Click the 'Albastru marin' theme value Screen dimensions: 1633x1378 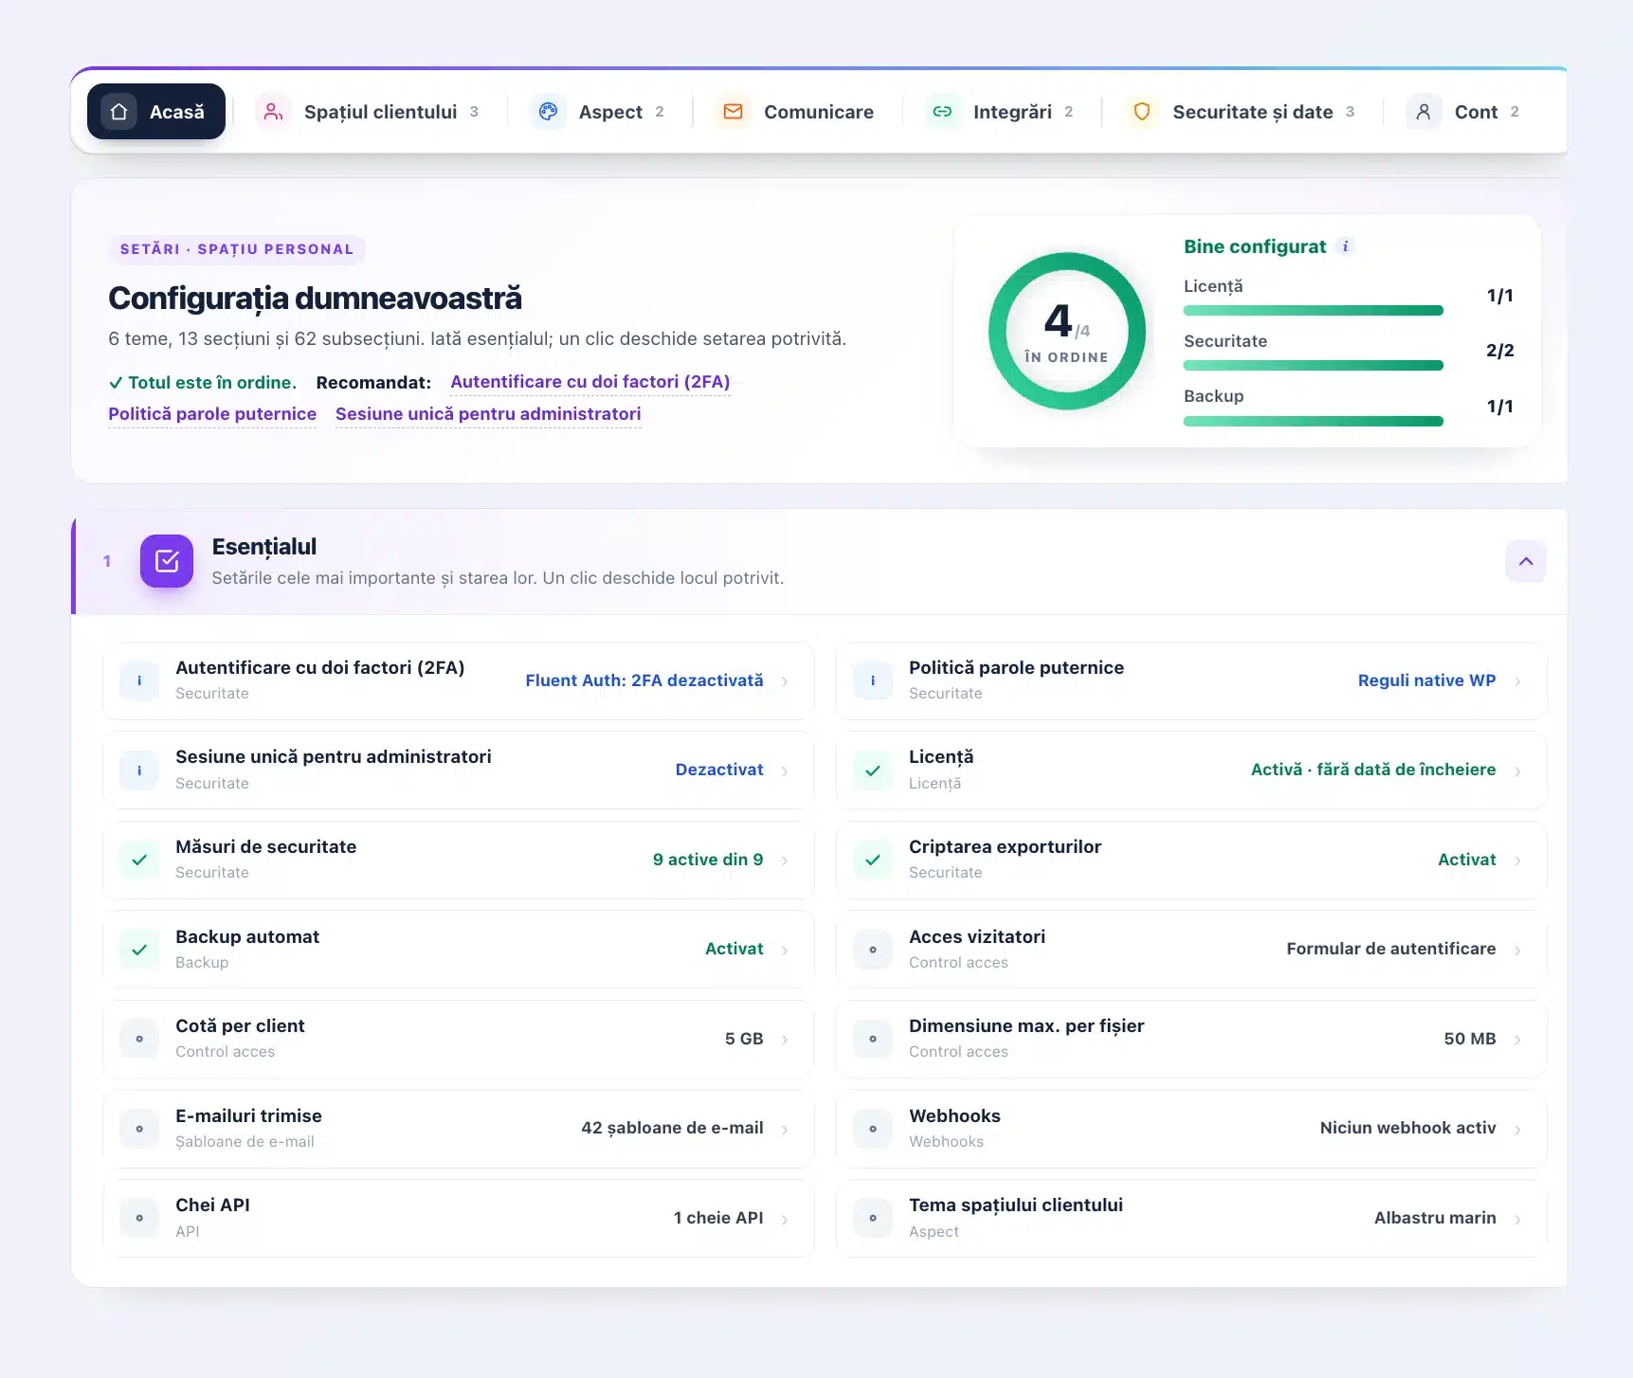click(1435, 1218)
